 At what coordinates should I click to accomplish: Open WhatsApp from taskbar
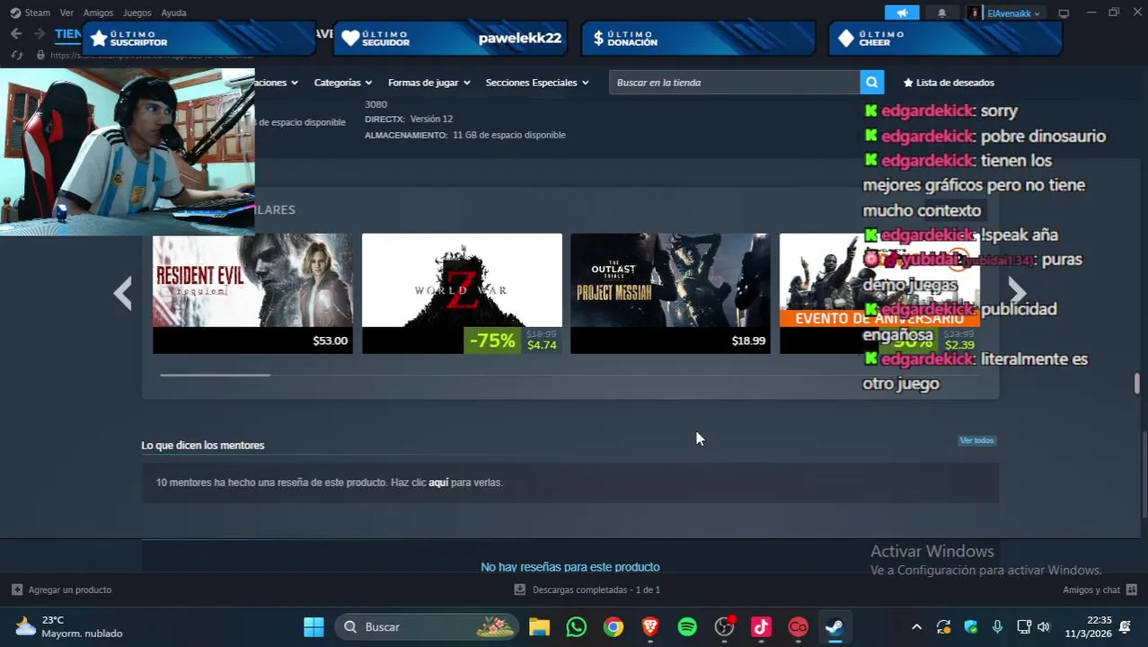pyautogui.click(x=576, y=627)
